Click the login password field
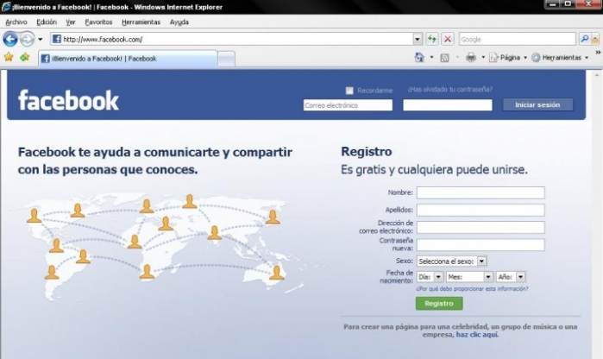The width and height of the screenshot is (603, 359). point(448,105)
